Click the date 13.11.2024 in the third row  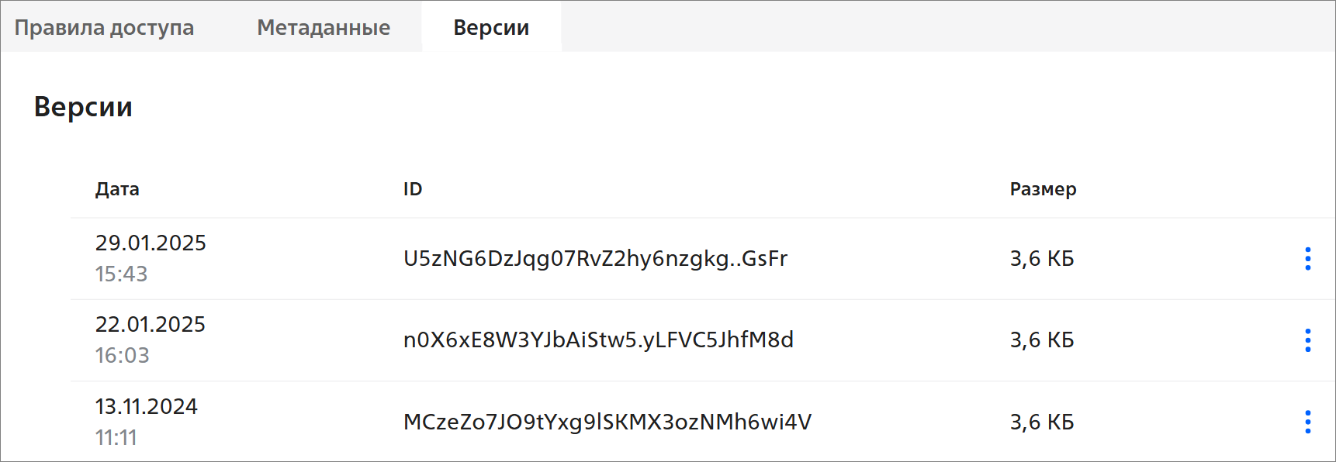click(147, 407)
